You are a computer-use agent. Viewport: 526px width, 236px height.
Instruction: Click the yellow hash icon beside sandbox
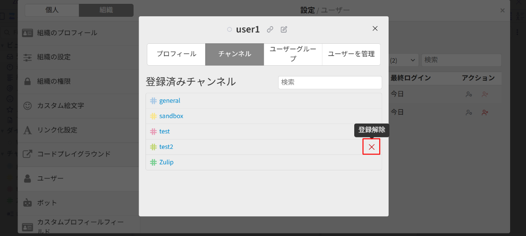point(153,116)
